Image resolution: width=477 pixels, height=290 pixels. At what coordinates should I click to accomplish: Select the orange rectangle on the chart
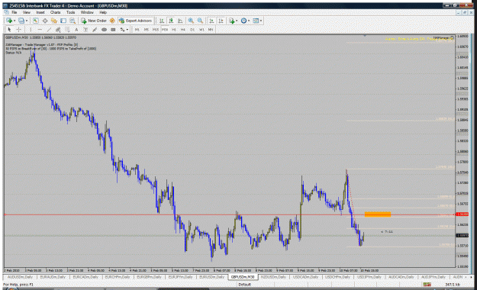[x=378, y=214]
